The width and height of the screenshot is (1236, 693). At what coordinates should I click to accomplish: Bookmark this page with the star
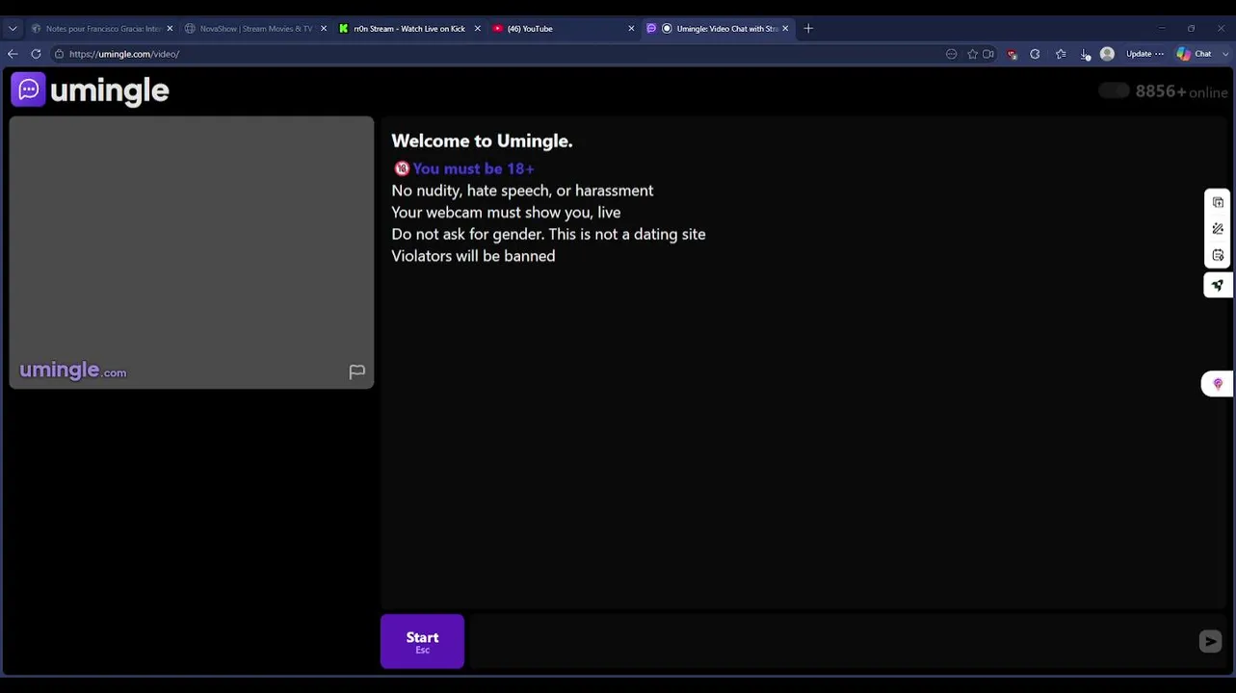point(972,54)
